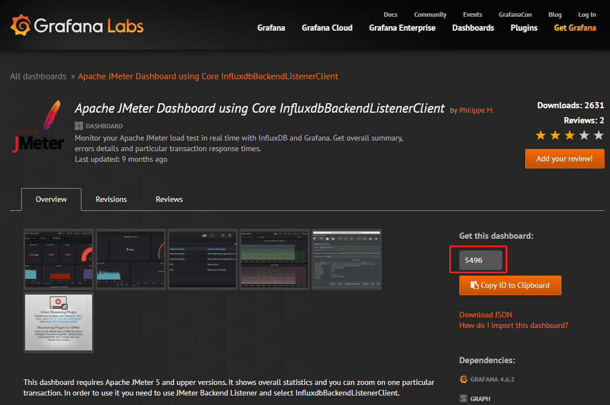Screen dimensions: 610x405
Task: Open author Philippe M. profile
Action: 477,110
